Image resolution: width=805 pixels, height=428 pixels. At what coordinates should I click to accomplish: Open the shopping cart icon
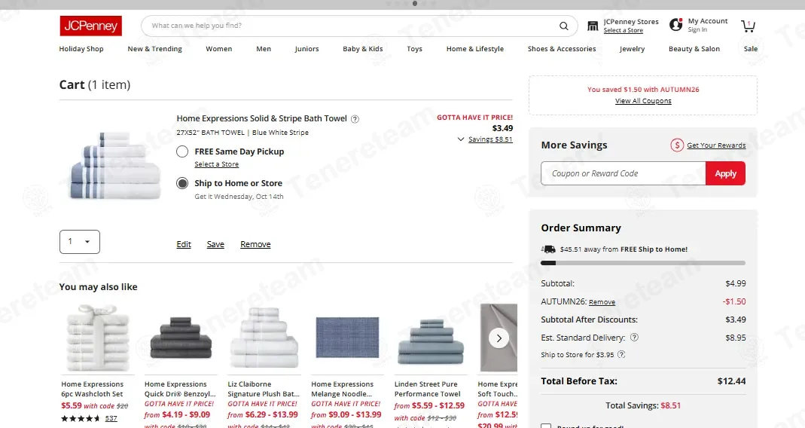pos(748,26)
